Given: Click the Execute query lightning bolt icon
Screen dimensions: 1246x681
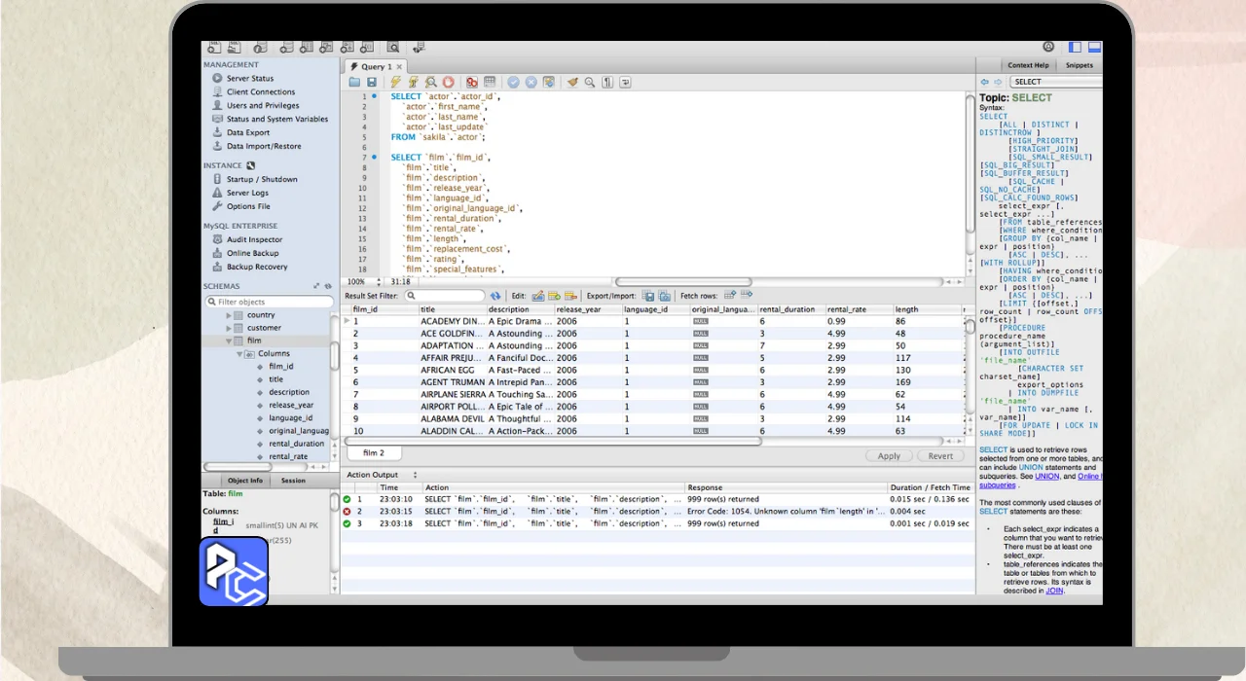Looking at the screenshot, I should click(395, 83).
